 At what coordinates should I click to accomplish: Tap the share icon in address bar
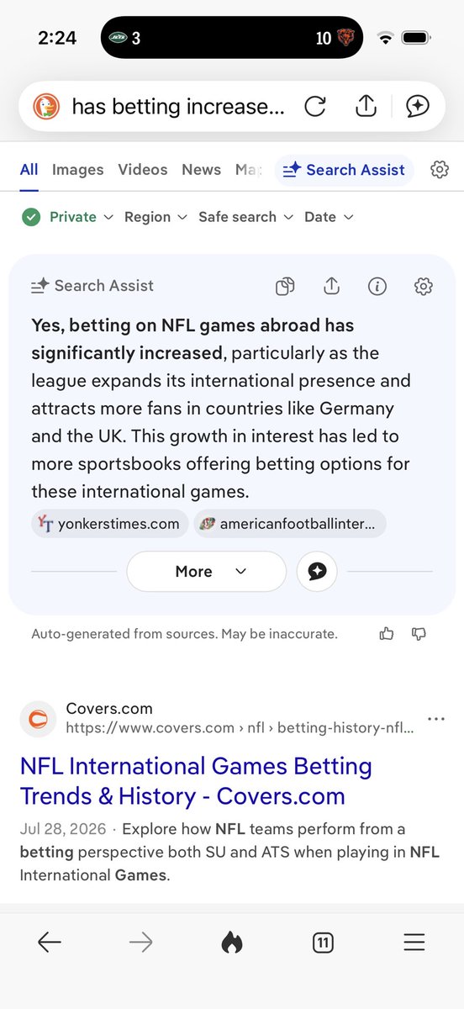[x=366, y=106]
